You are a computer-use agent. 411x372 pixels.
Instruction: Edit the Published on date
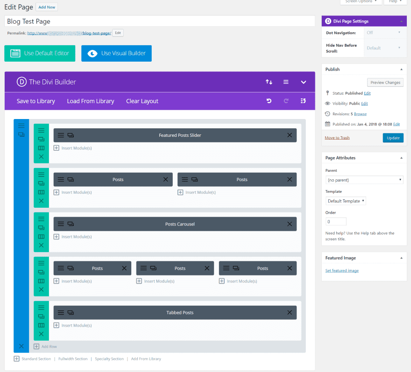pyautogui.click(x=397, y=124)
